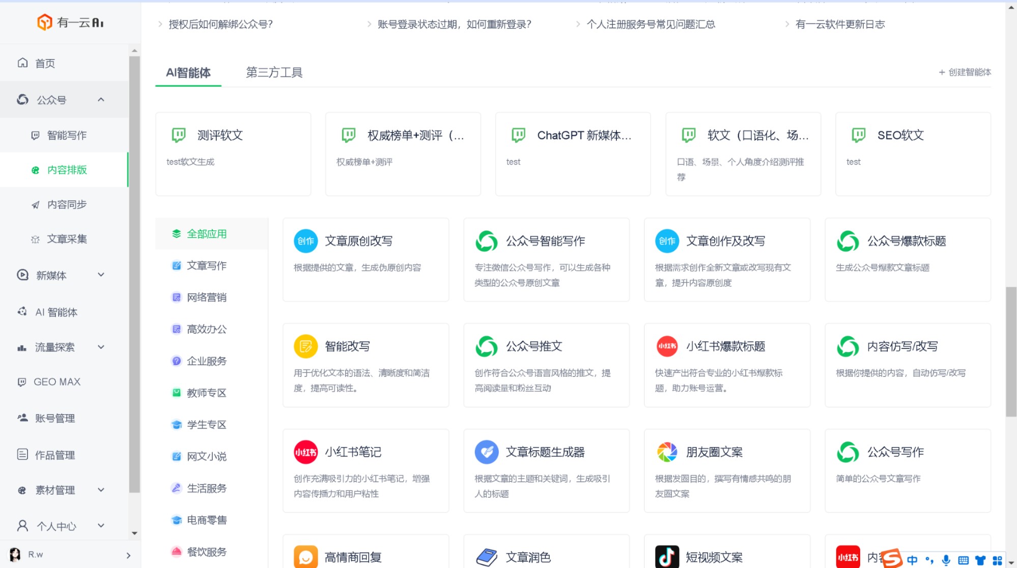The image size is (1017, 568).
Task: Collapse the 公众号 sidebar menu
Action: point(101,99)
